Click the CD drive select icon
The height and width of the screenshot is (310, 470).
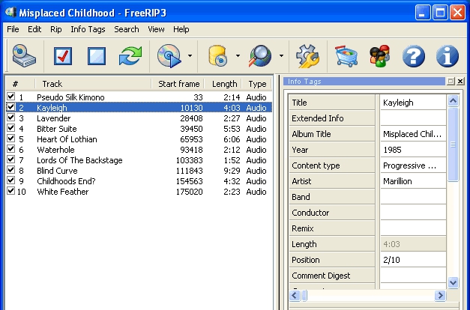click(24, 55)
